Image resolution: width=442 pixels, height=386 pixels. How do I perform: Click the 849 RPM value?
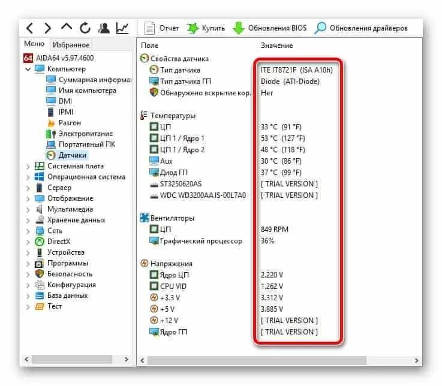(x=274, y=230)
